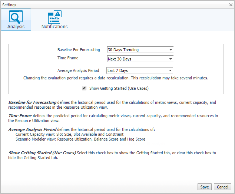Open the Time Frame dropdown arrow
This screenshot has height=194, width=235.
pos(171,59)
